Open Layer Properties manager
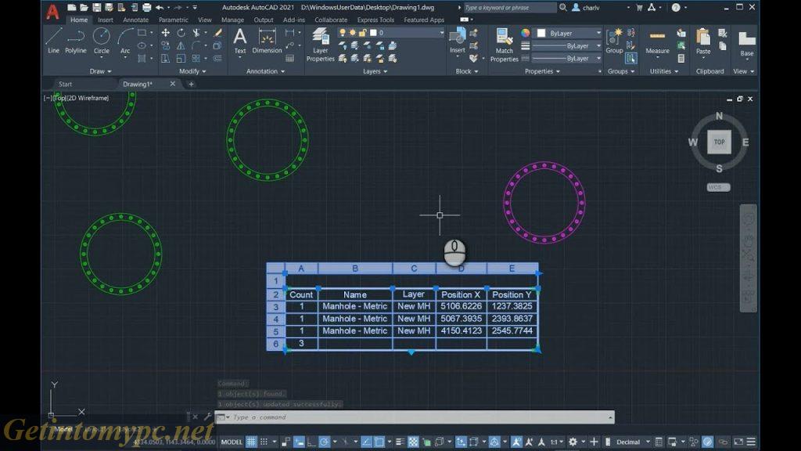This screenshot has height=451, width=801. coord(320,45)
